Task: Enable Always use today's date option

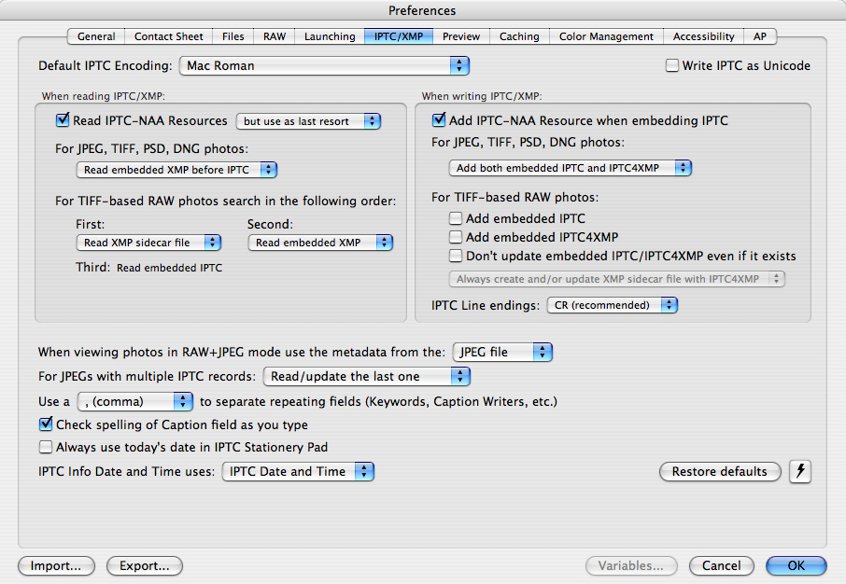Action: [x=46, y=447]
